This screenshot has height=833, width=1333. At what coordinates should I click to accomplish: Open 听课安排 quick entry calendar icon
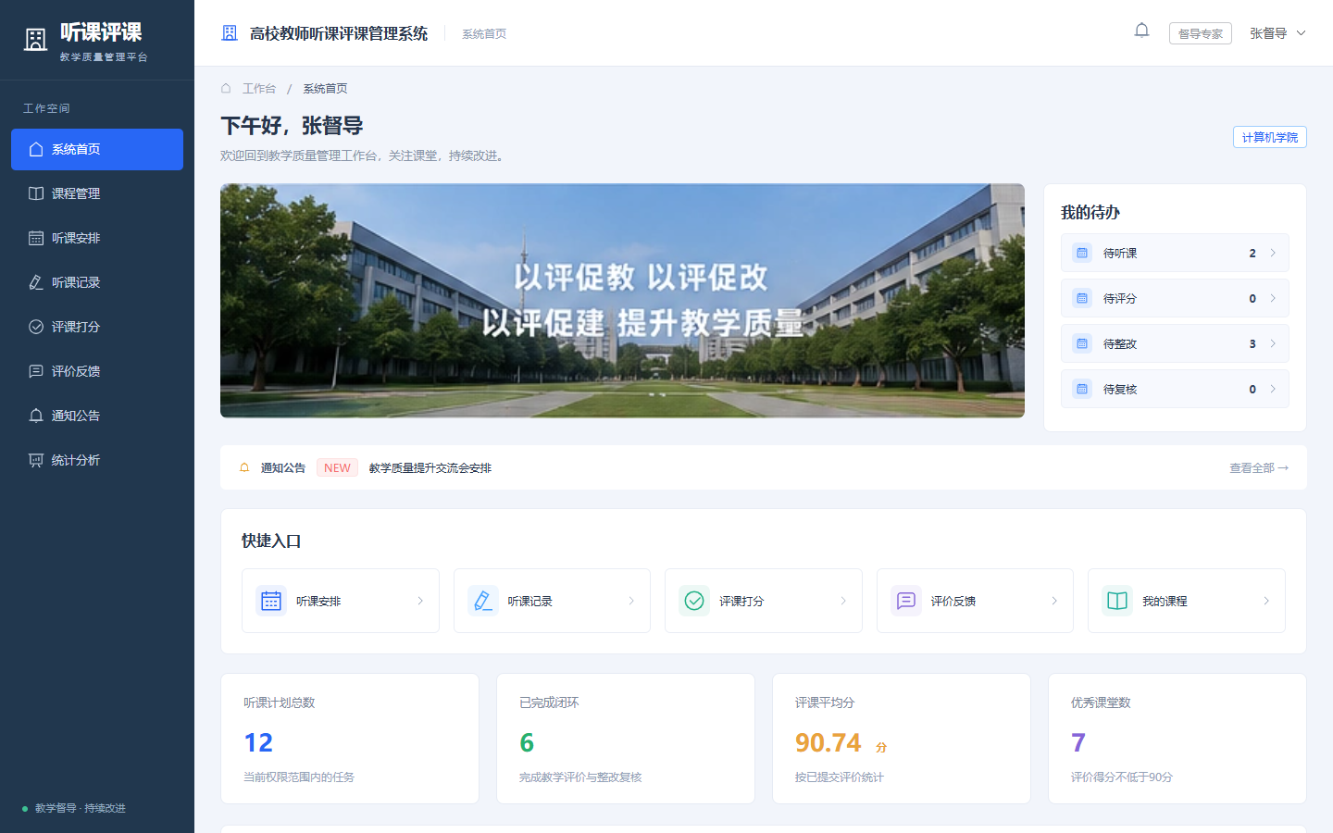click(x=271, y=601)
